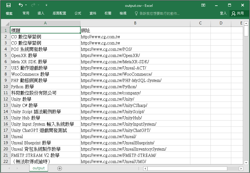This screenshot has width=250, height=173.
Task: Click the Save icon in title bar
Action: pyautogui.click(x=9, y=5)
